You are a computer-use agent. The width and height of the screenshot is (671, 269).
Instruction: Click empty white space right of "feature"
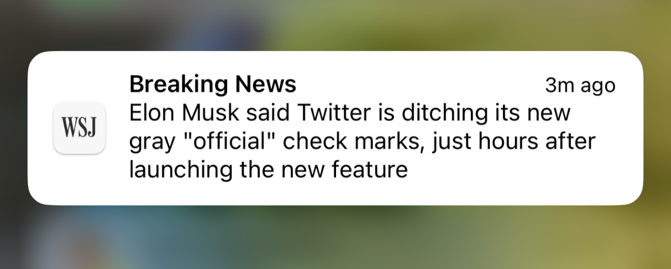tap(516, 172)
